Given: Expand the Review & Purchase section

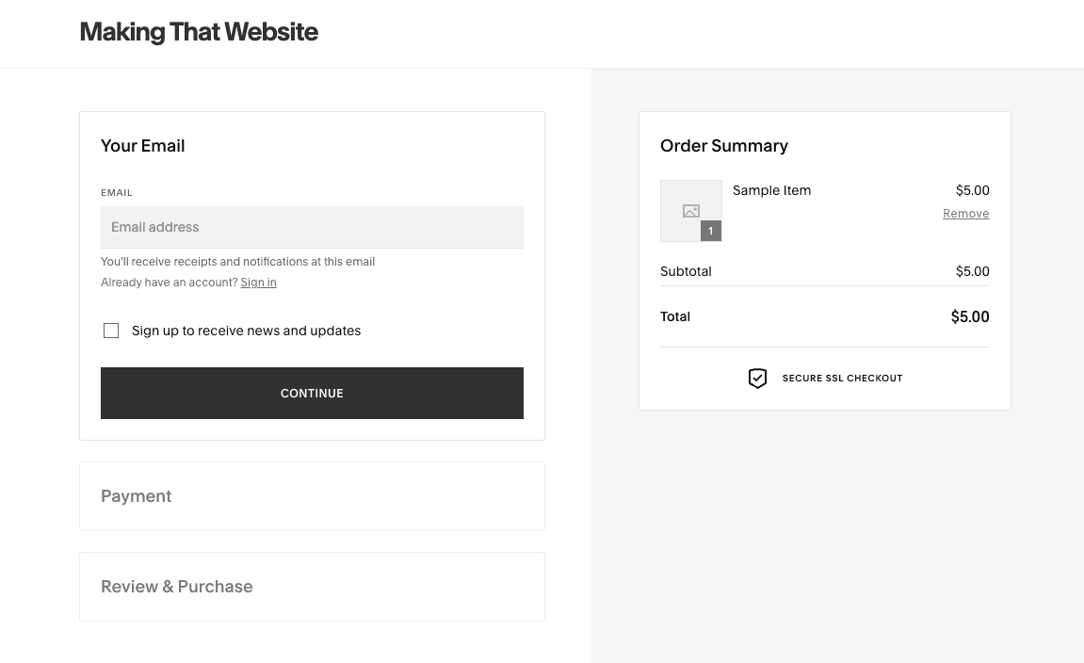Looking at the screenshot, I should [x=177, y=586].
